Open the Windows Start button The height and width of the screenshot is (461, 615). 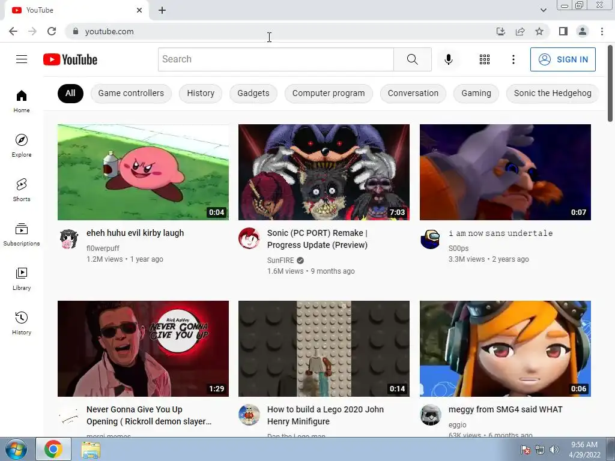(16, 449)
